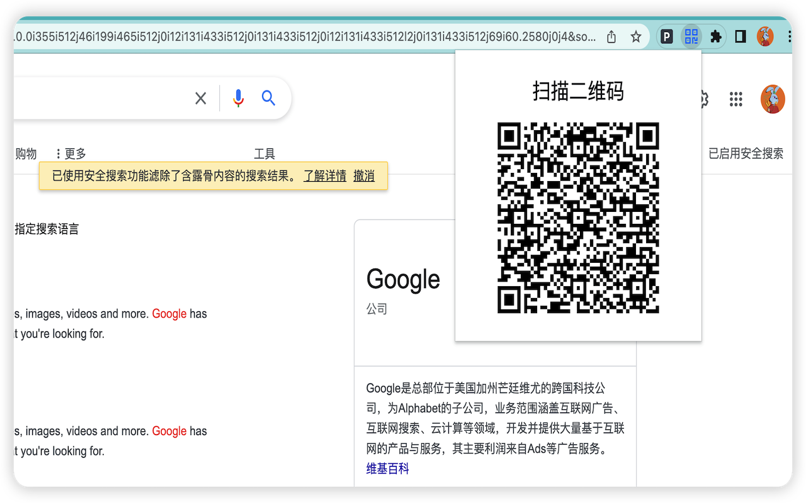Viewport: 806px width, 503px height.
Task: Open the 维基百科 link in knowledge panel
Action: [388, 468]
